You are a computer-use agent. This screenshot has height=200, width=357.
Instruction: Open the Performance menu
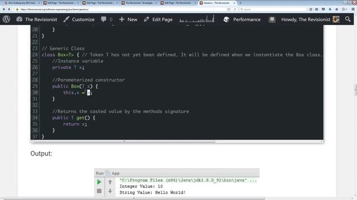(x=242, y=19)
